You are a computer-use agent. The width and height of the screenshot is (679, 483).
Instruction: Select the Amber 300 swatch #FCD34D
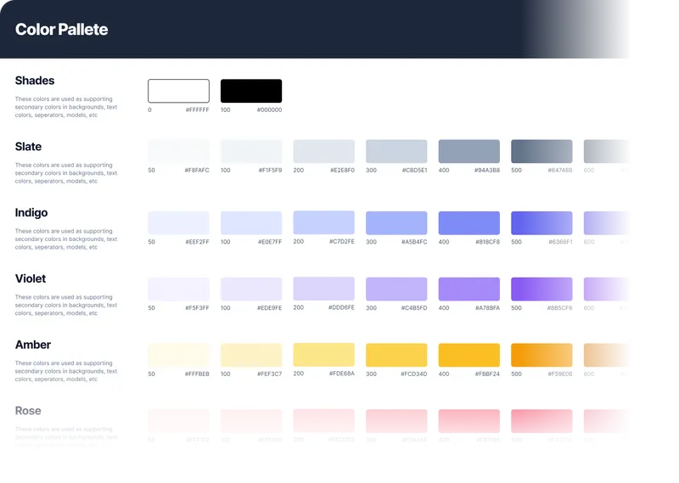pyautogui.click(x=396, y=355)
